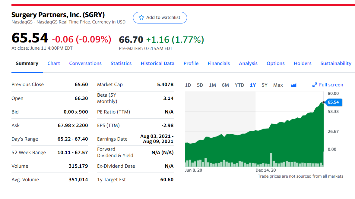Viewport: 355px width, 199px height.
Task: Click the red change -0.06 (-0.09%)
Action: click(x=81, y=39)
